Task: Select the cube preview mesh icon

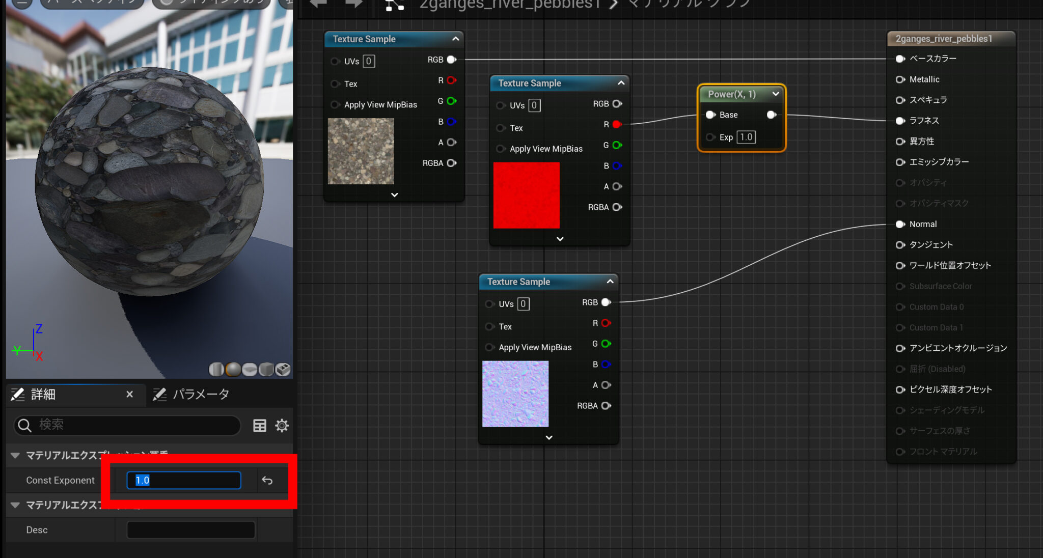Action: pos(266,370)
